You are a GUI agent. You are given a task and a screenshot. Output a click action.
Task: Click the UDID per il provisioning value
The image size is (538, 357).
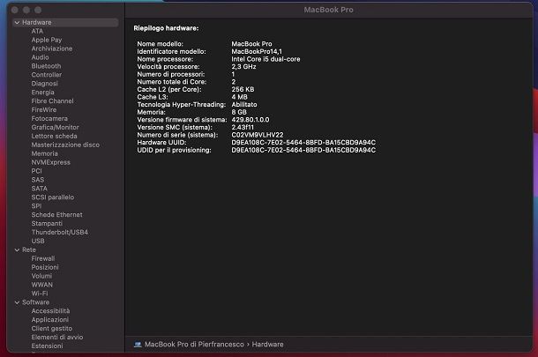303,150
